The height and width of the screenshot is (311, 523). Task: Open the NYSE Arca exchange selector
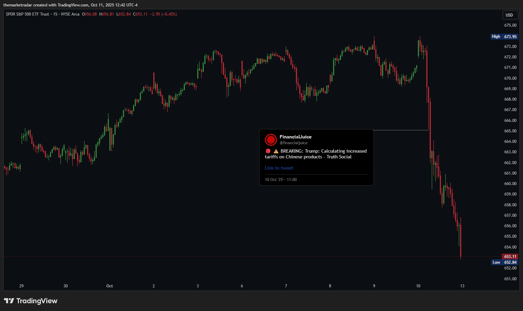coord(71,14)
